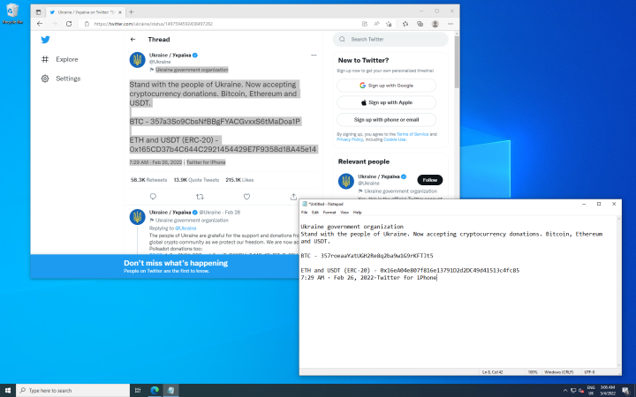This screenshot has height=397, width=636.
Task: Click the ENG UK language indicator
Action: click(591, 391)
